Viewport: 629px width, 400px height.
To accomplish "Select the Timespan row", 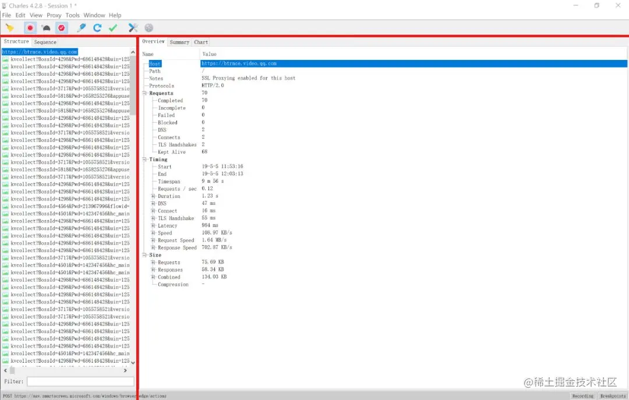I will pyautogui.click(x=384, y=181).
